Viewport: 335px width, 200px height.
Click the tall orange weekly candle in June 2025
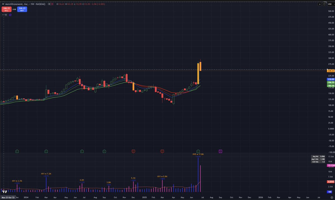[198, 73]
